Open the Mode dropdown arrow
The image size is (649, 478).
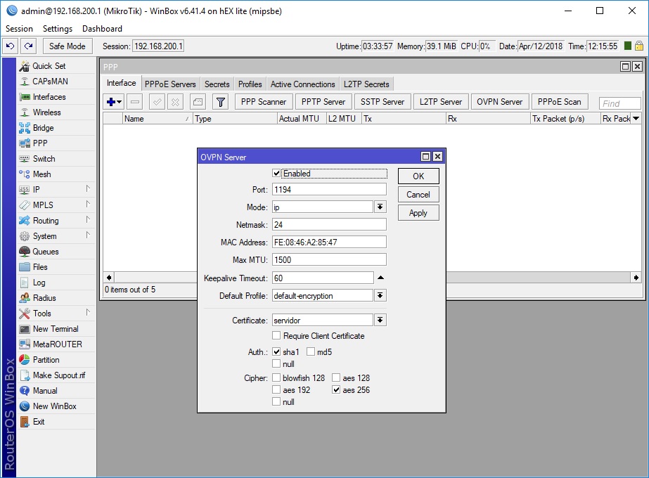[380, 207]
